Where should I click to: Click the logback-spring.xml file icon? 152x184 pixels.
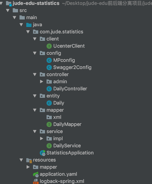click(36, 181)
